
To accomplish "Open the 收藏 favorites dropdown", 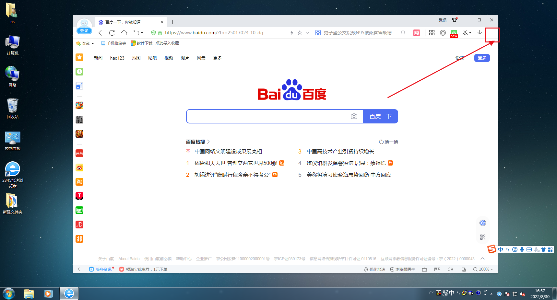I will point(85,43).
